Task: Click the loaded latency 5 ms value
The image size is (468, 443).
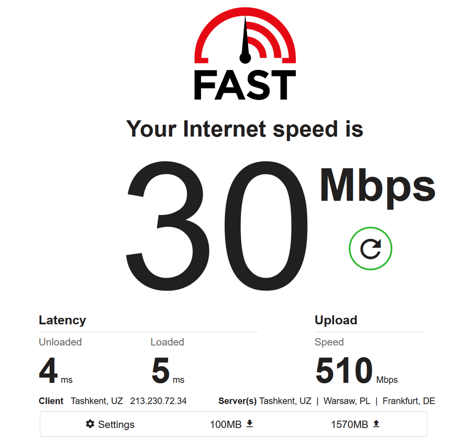Action: pos(168,370)
